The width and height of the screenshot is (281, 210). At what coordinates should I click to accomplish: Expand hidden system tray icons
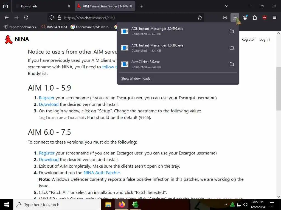click(x=226, y=205)
